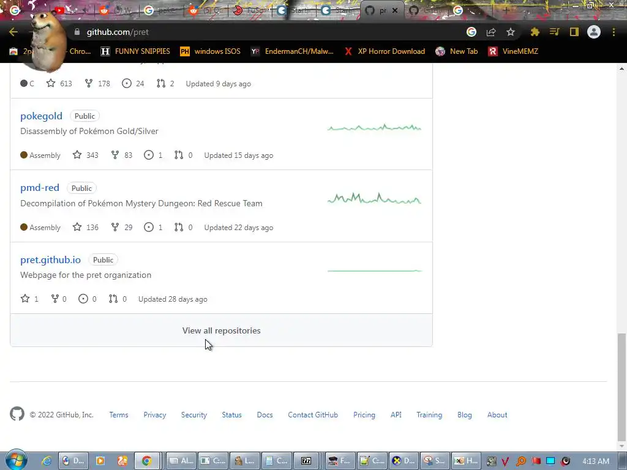Open pokegold's 0 pull requests

tap(183, 155)
